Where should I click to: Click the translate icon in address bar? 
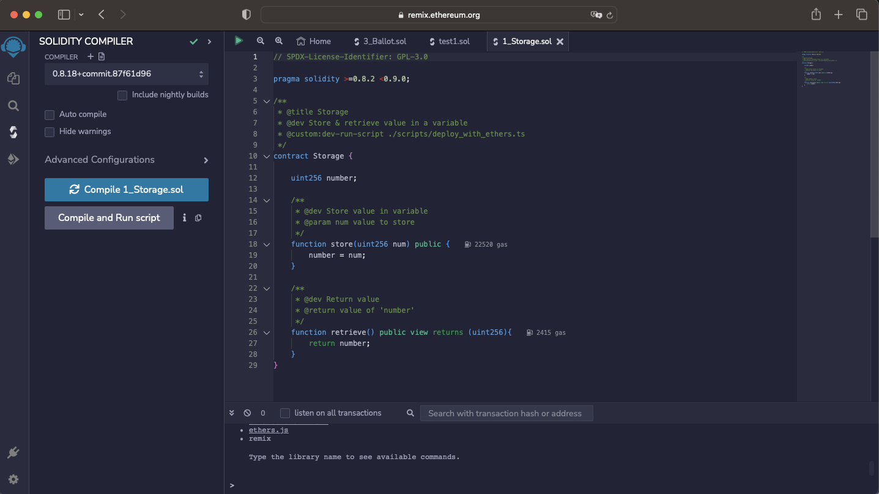pyautogui.click(x=596, y=15)
